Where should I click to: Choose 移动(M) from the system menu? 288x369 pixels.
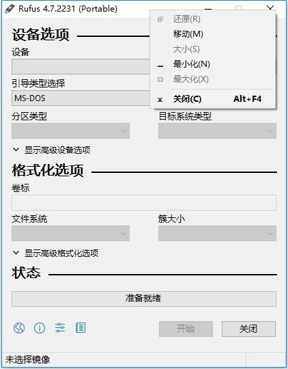coord(213,34)
